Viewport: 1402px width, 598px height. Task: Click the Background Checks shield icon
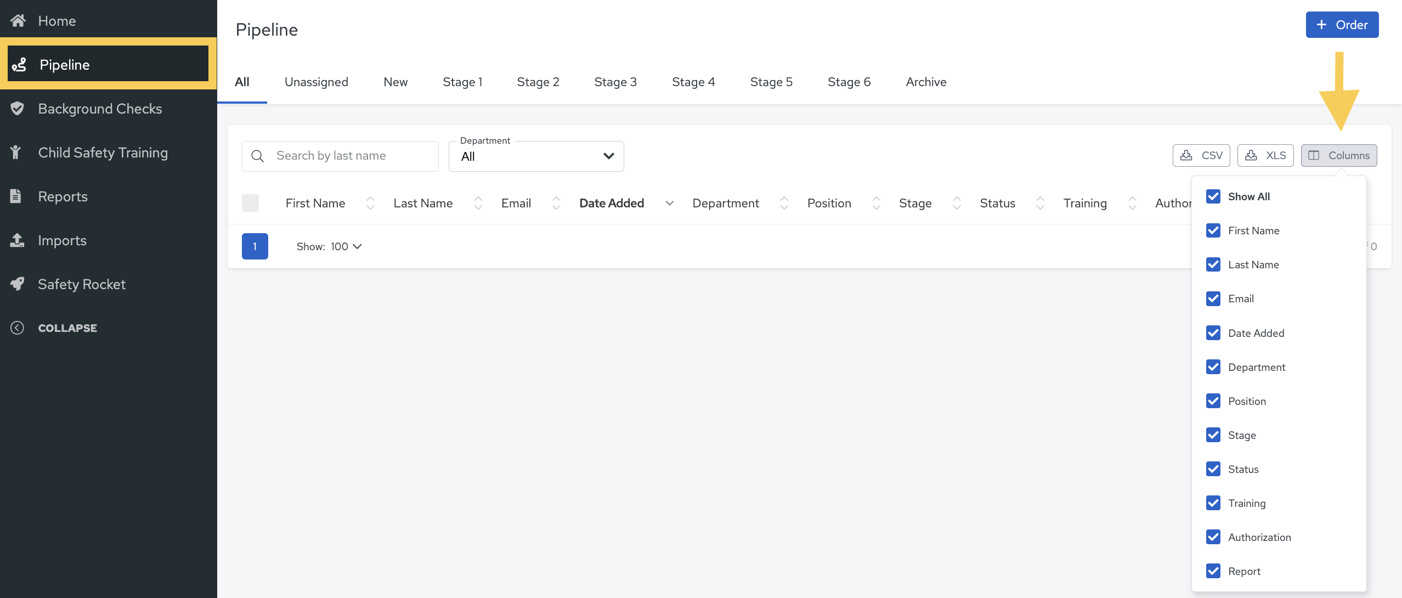tap(17, 109)
